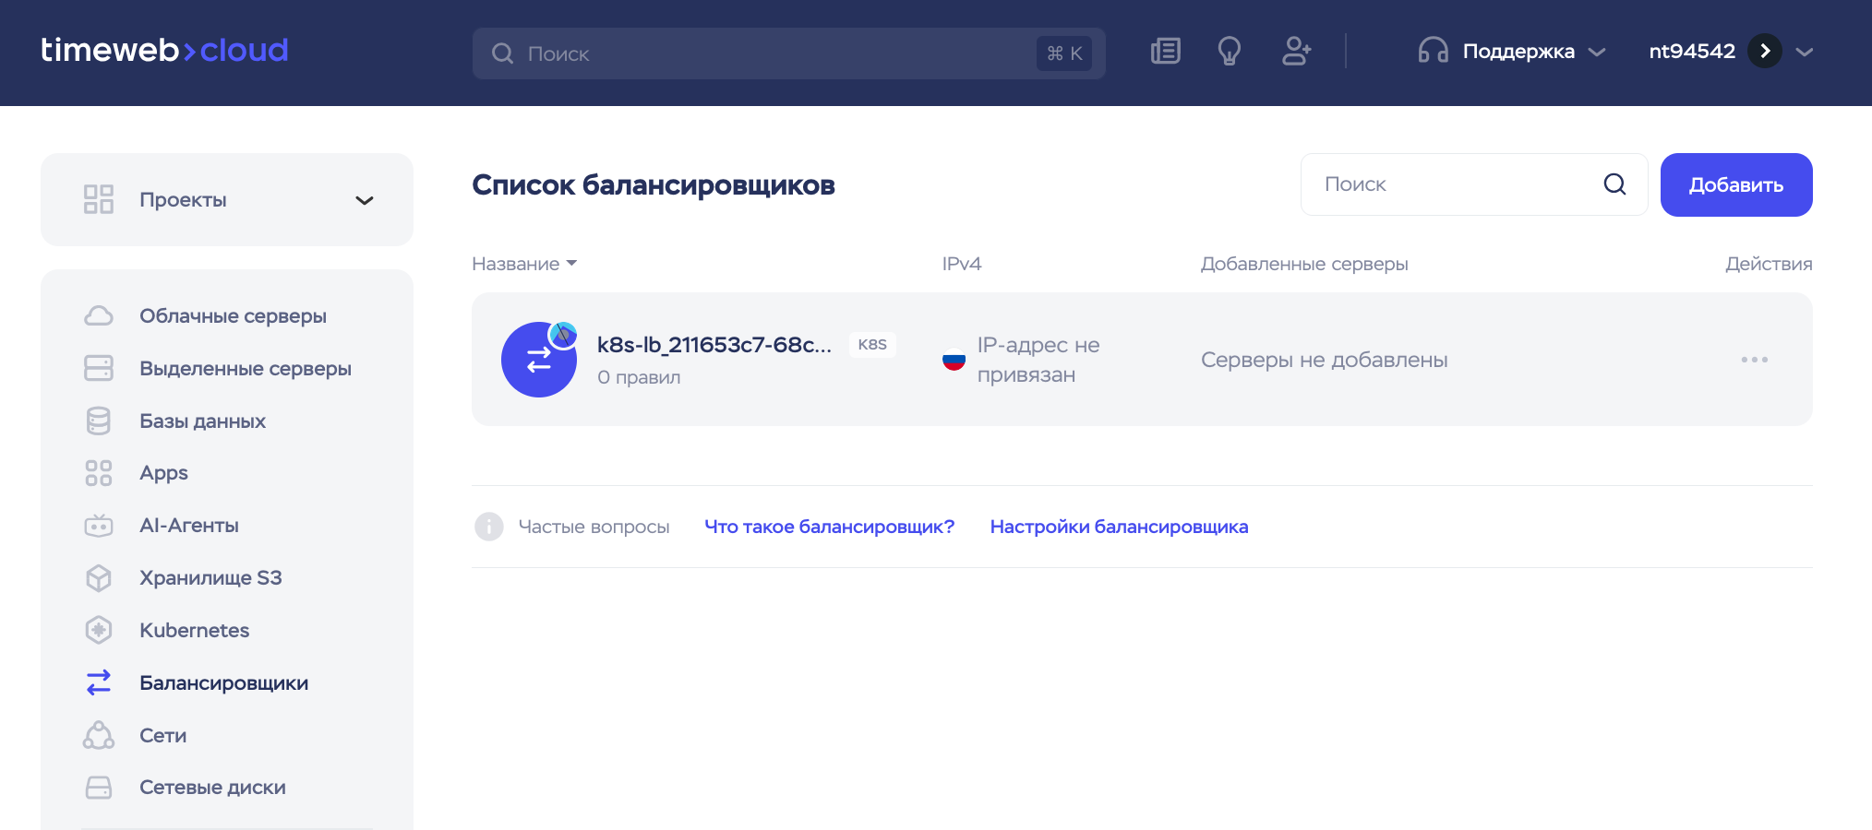Open Хранилище S3 menu item
The height and width of the screenshot is (830, 1872).
[210, 578]
